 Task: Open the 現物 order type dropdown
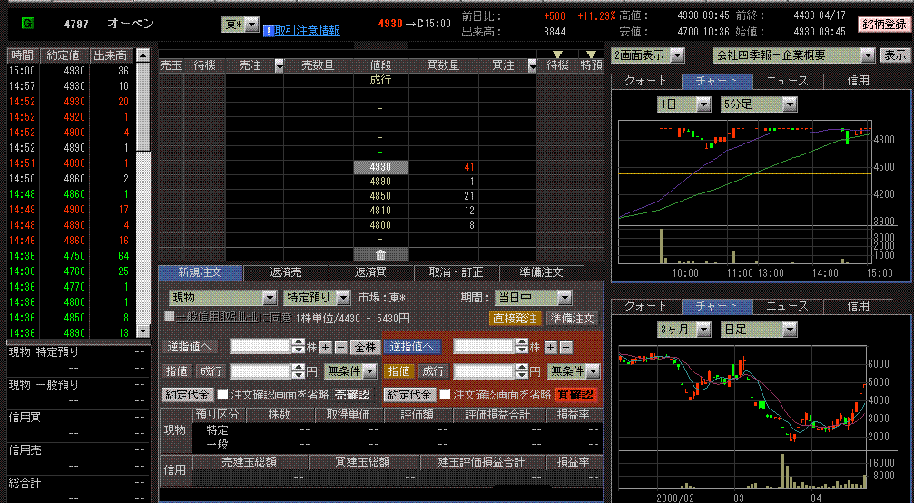tap(269, 298)
